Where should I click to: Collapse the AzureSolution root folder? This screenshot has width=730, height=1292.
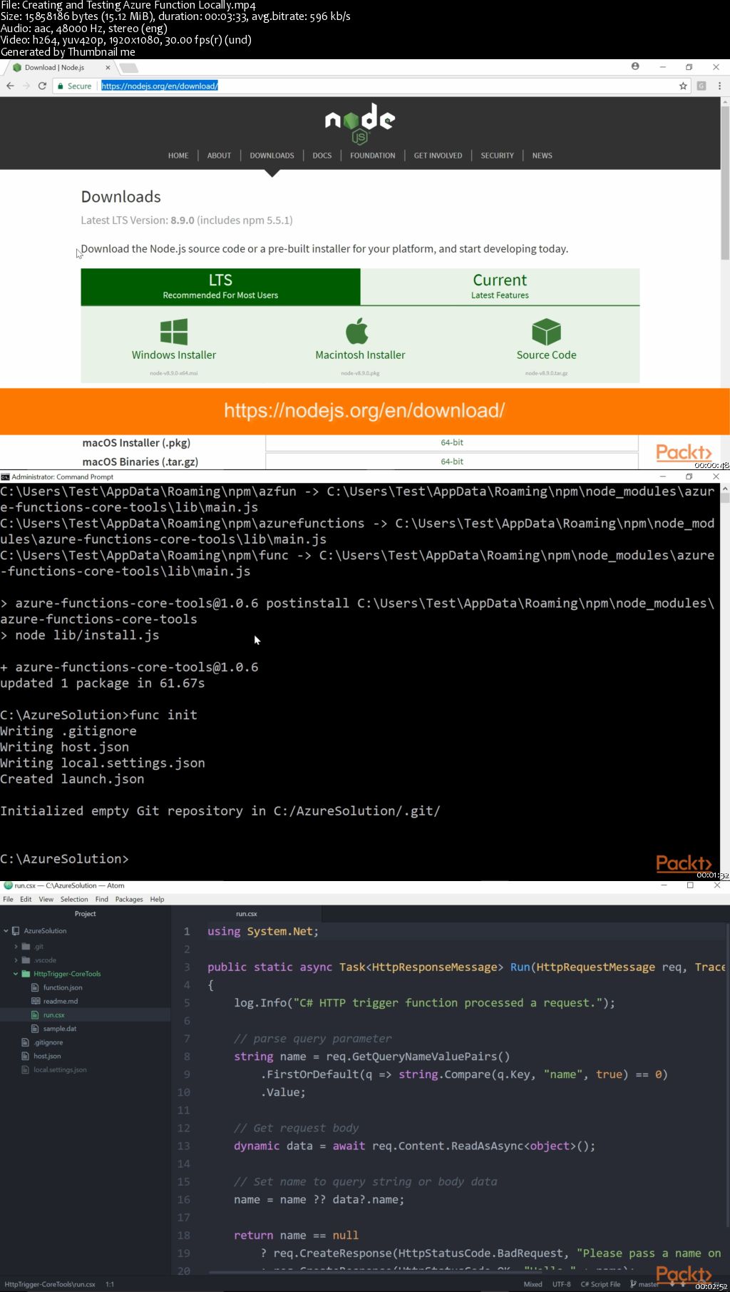point(6,931)
